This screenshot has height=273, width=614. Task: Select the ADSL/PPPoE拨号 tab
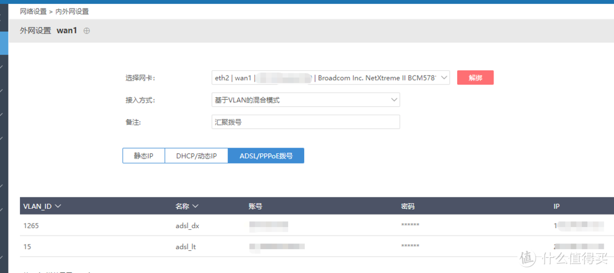[266, 156]
